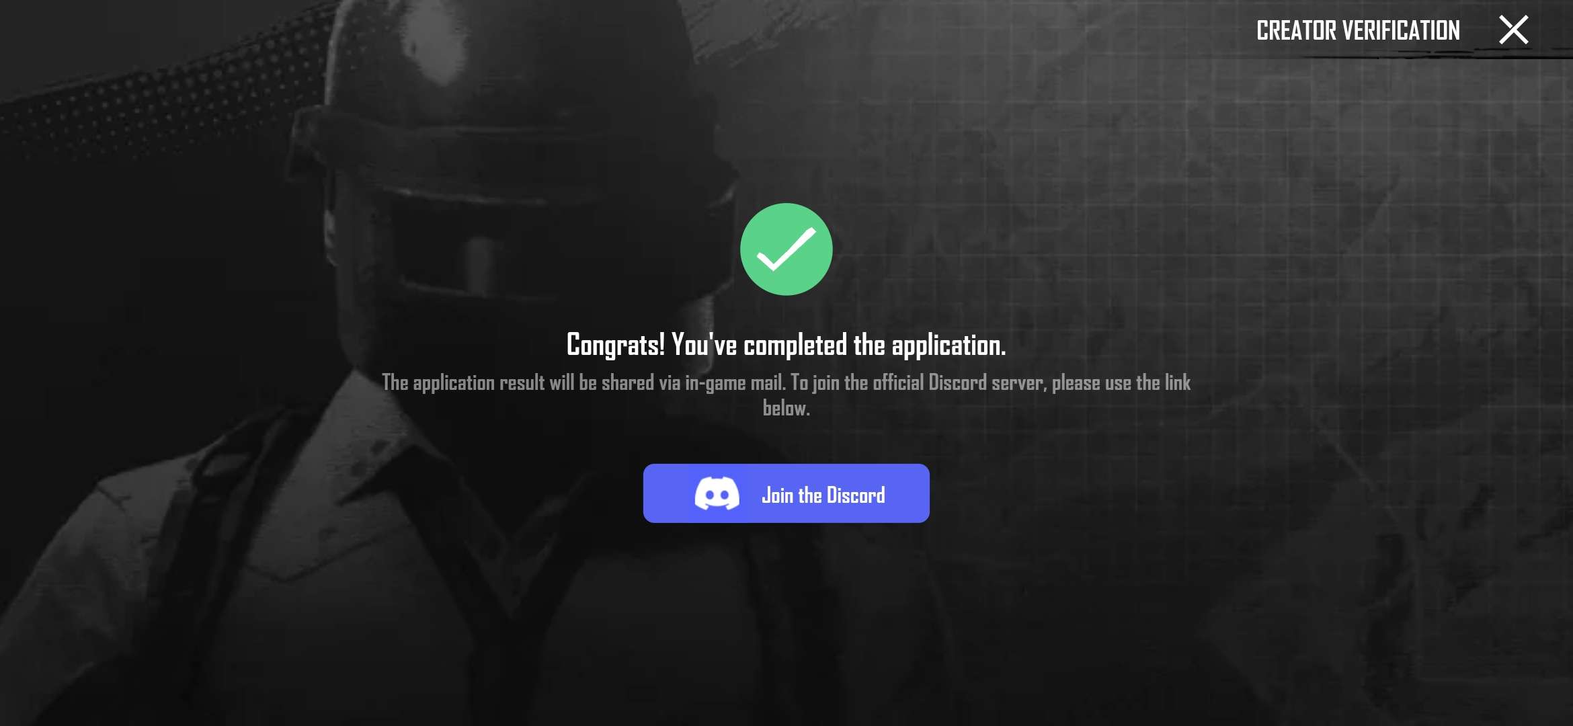Click the 'Discord server' phrase in the description

click(987, 382)
